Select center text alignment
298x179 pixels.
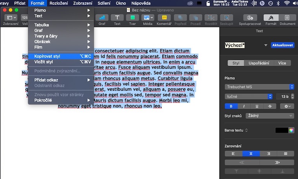click(251, 154)
